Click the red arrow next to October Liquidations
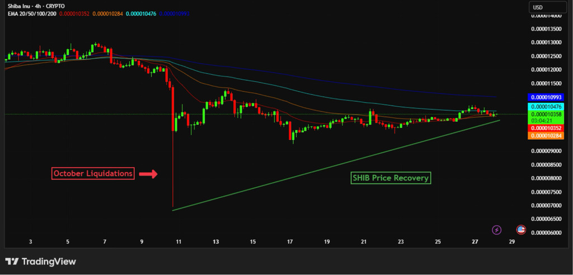 coord(148,174)
